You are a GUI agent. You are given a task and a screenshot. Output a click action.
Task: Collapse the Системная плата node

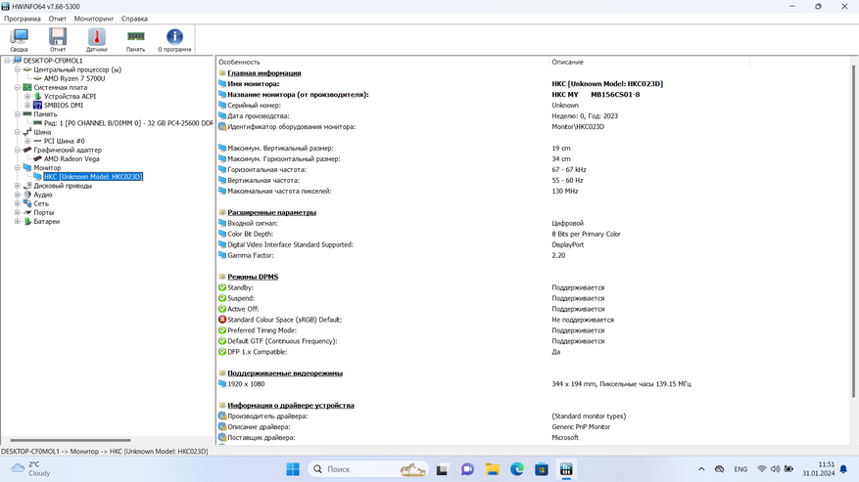click(x=18, y=88)
